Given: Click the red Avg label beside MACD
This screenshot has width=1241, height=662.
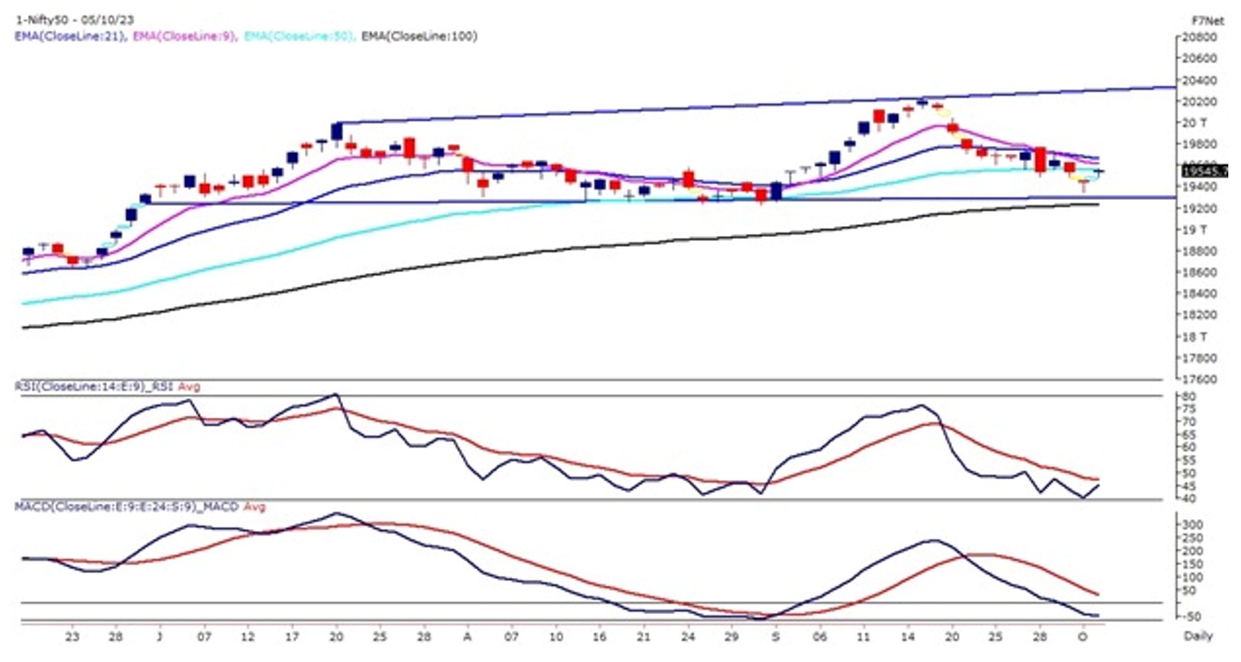Looking at the screenshot, I should coord(254,507).
